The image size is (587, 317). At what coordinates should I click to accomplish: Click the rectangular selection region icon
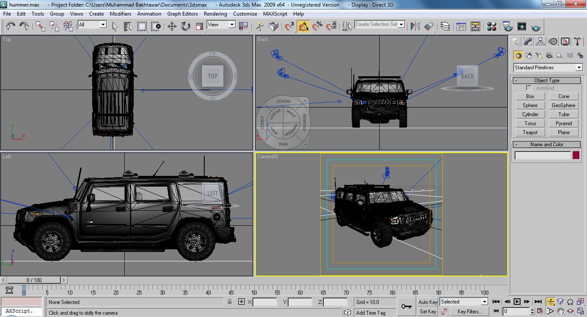[x=142, y=26]
